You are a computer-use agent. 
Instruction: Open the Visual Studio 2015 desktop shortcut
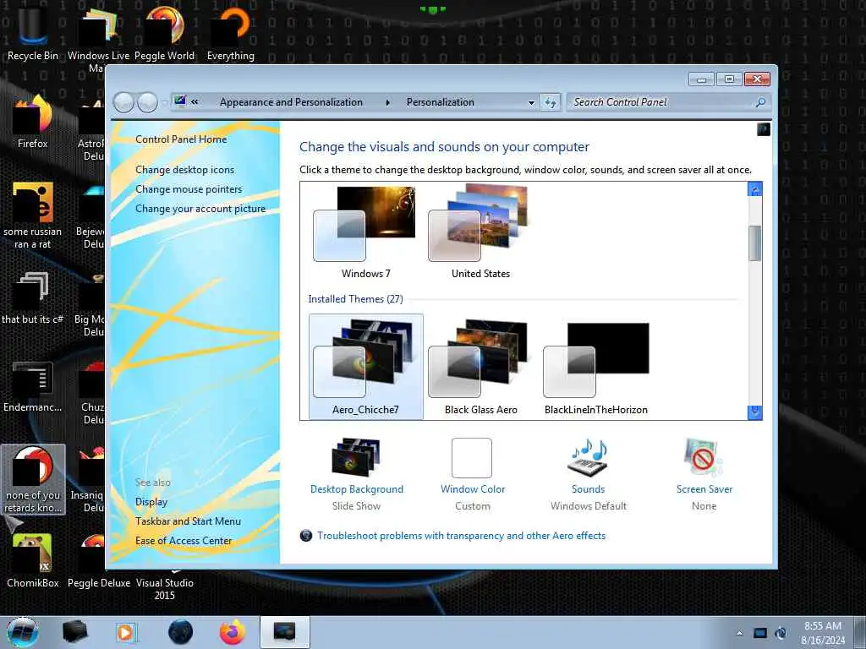click(164, 588)
